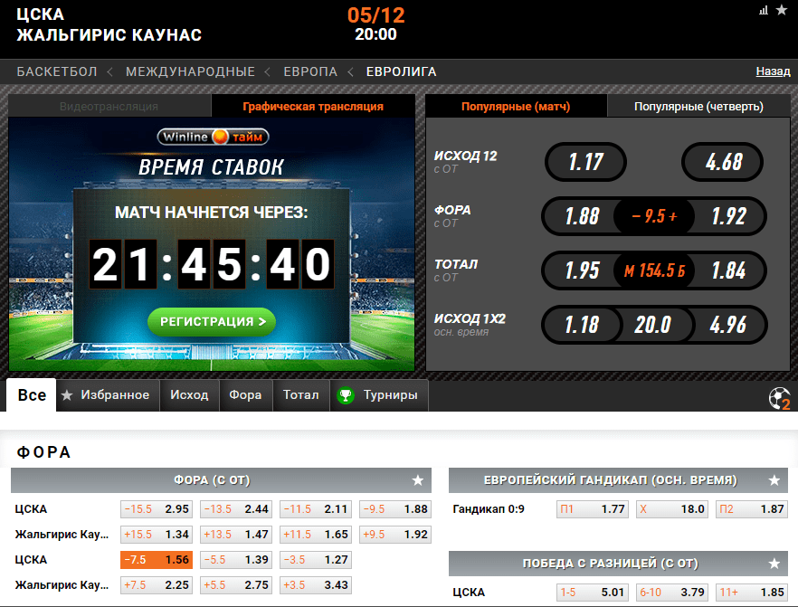Deselect highlighted ЦСКА -7.5 at 1.56
Screen dimensions: 798x607
[157, 560]
